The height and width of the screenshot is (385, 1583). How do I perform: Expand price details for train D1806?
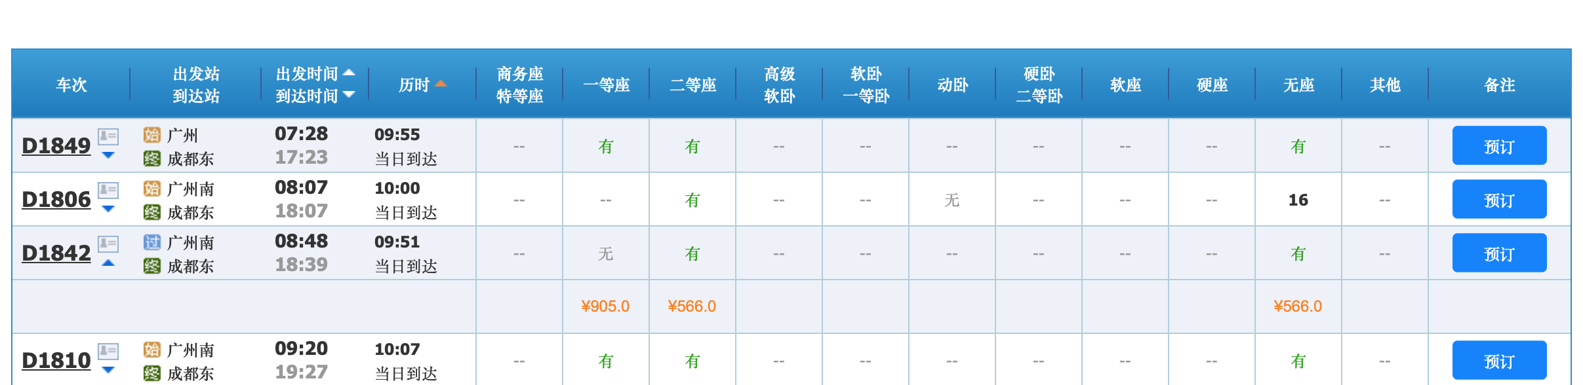(108, 209)
